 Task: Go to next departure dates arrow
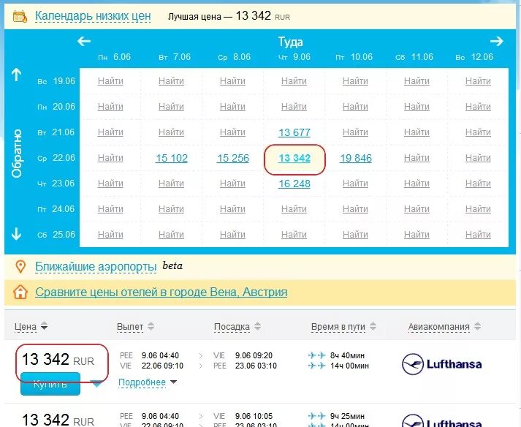(x=497, y=41)
